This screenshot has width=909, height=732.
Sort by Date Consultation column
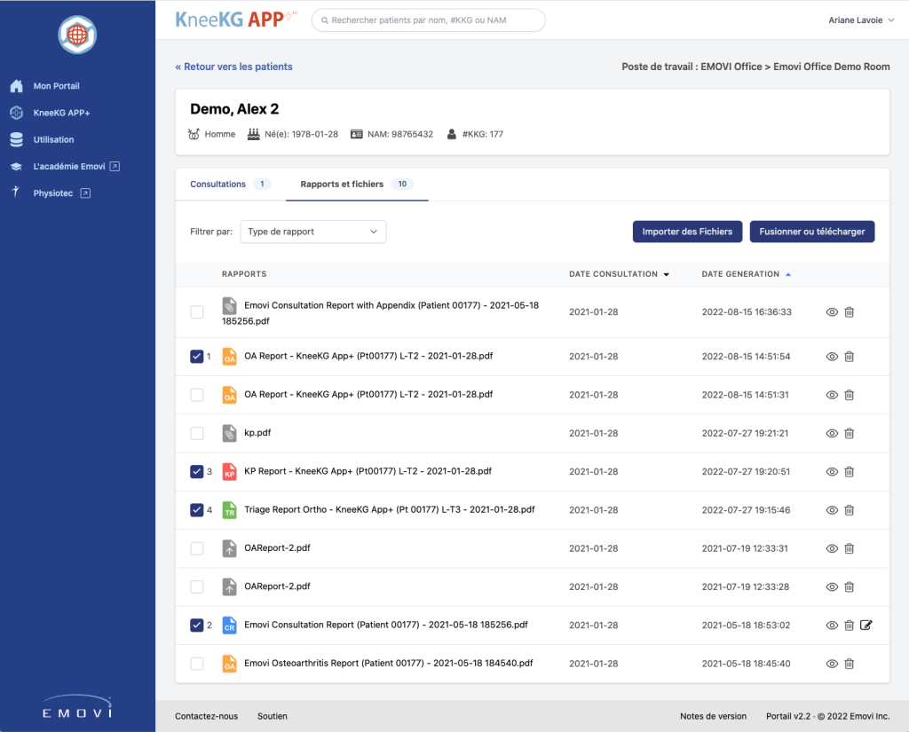pos(619,274)
